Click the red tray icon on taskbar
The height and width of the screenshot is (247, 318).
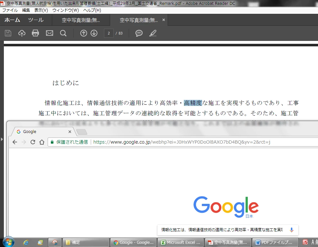(305, 242)
